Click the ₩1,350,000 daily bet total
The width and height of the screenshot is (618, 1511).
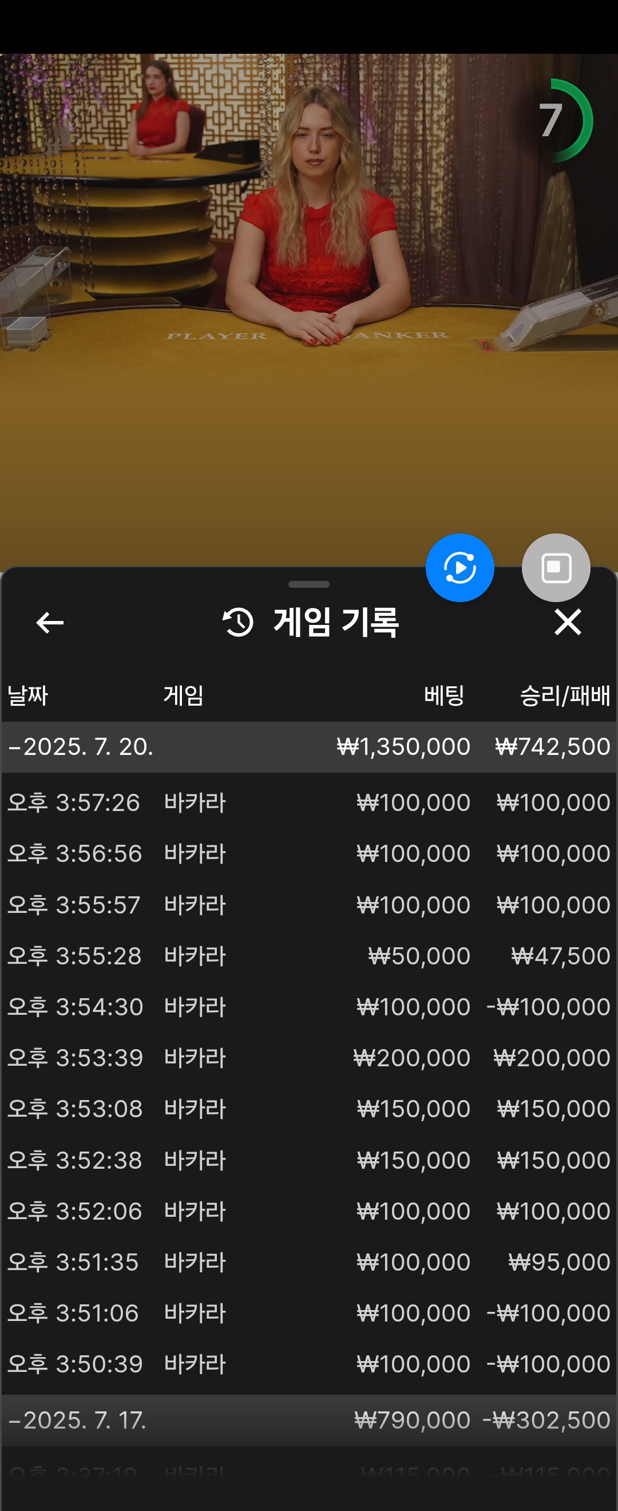coord(403,747)
